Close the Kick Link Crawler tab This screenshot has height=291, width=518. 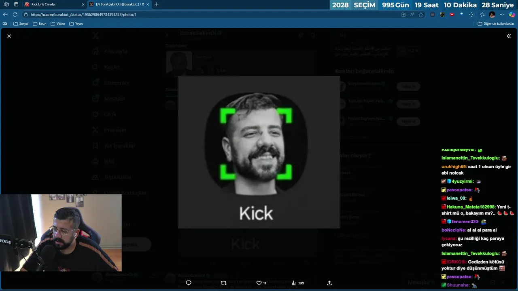point(83,4)
